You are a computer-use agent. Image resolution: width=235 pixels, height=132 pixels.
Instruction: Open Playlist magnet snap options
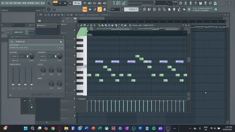point(41,15)
